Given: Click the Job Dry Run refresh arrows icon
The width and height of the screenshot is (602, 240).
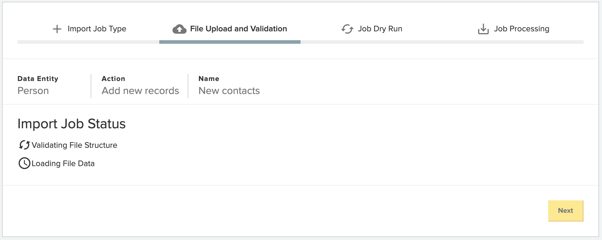Looking at the screenshot, I should click(347, 29).
